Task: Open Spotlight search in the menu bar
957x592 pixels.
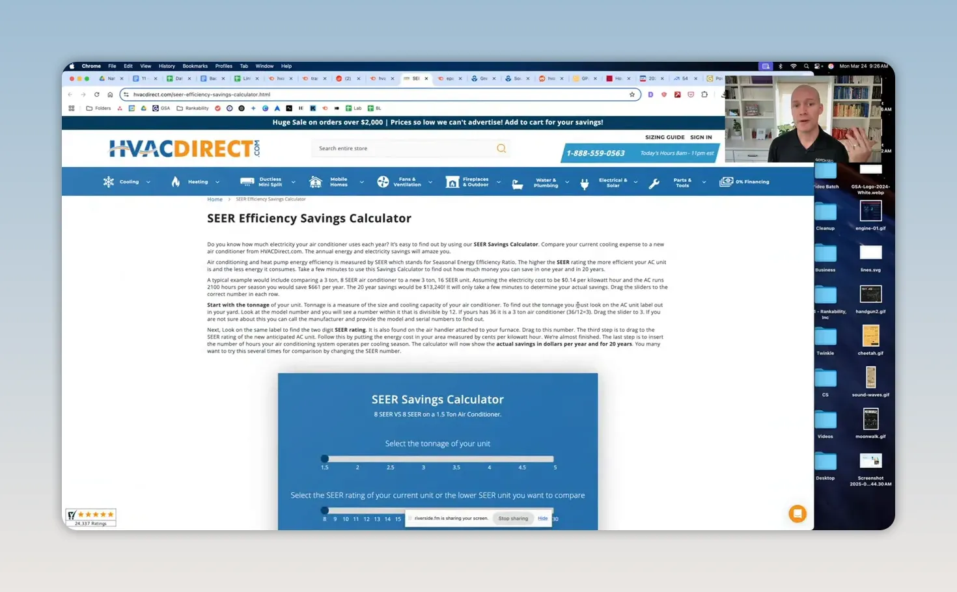Action: pyautogui.click(x=806, y=66)
